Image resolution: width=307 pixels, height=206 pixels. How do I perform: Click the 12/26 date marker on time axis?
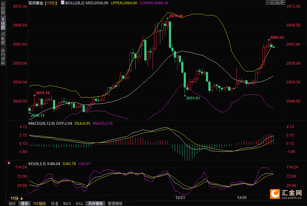pos(242,198)
